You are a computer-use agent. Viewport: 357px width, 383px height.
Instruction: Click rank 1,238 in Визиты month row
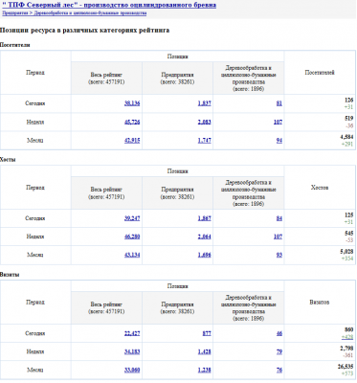[x=205, y=371]
